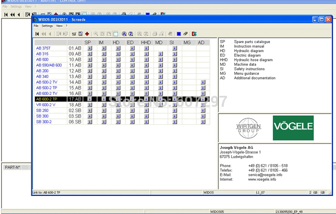336x214 pixels.
Task: Open Safety instructions for AB 500-2 TV
Action: (175, 82)
